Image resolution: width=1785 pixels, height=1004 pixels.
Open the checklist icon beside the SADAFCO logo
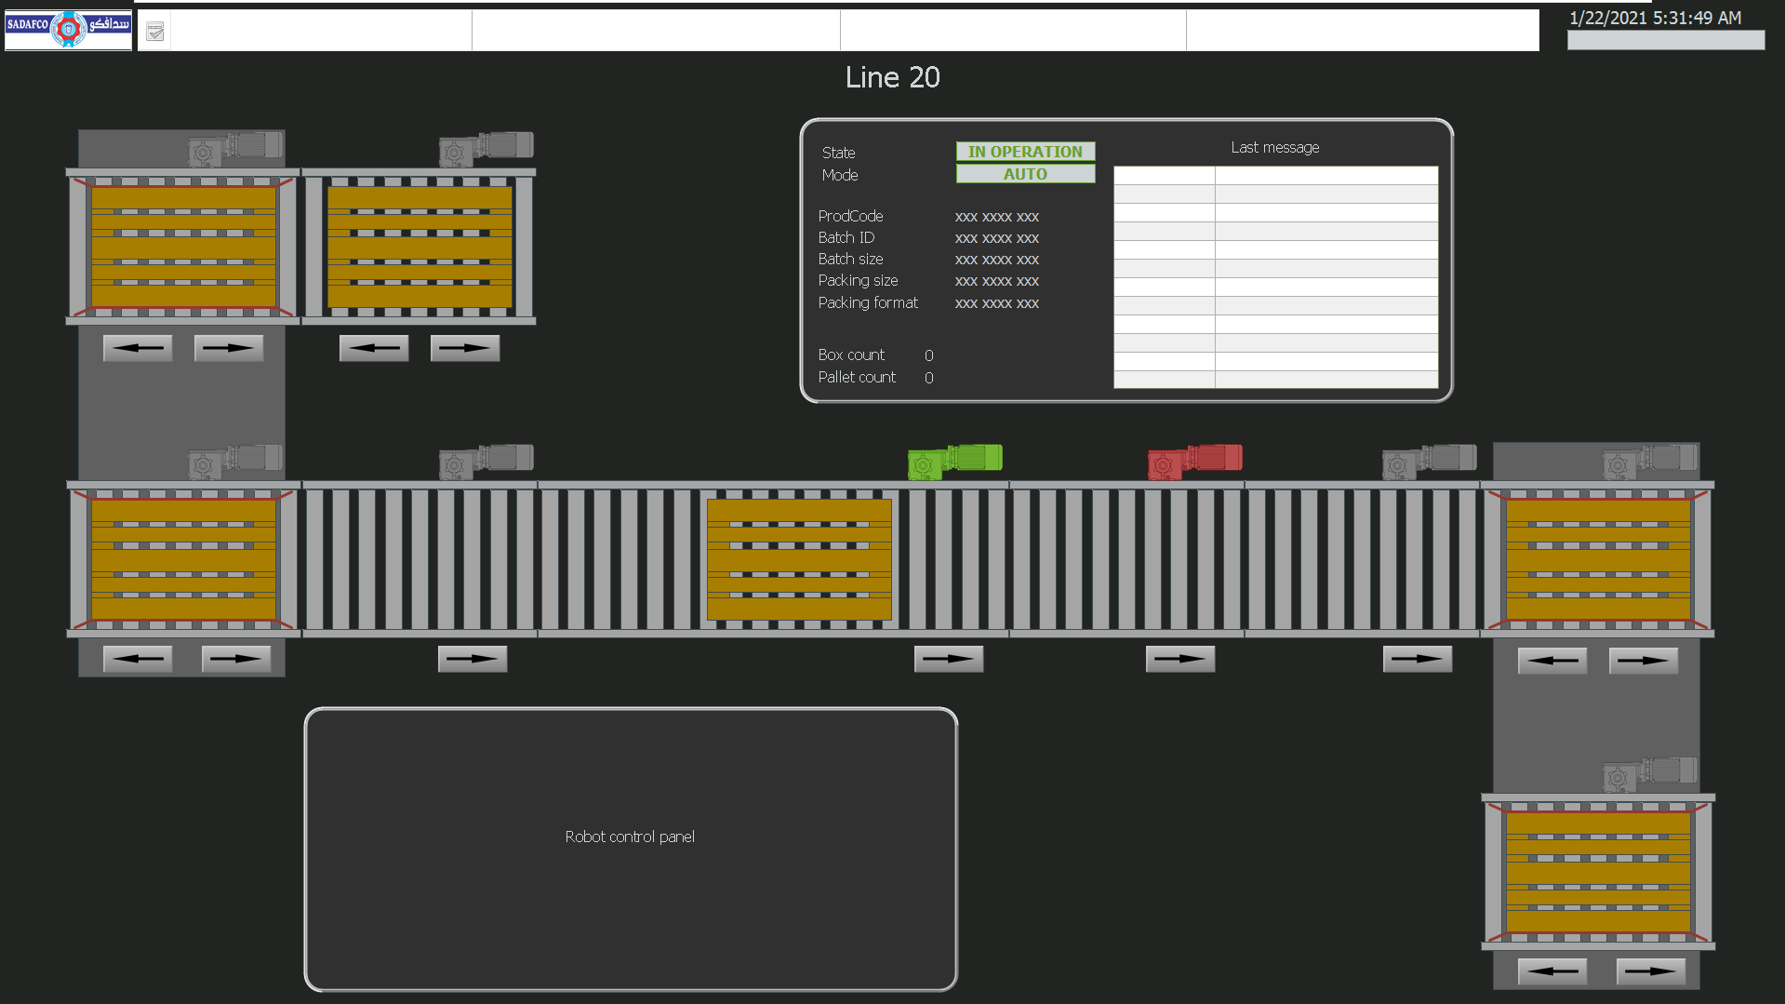[x=155, y=32]
